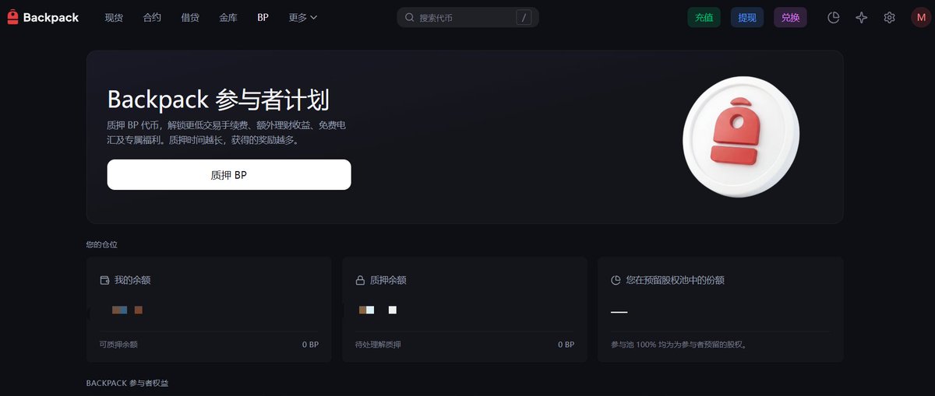
Task: Focus the 搜索代币 search field
Action: pos(467,17)
